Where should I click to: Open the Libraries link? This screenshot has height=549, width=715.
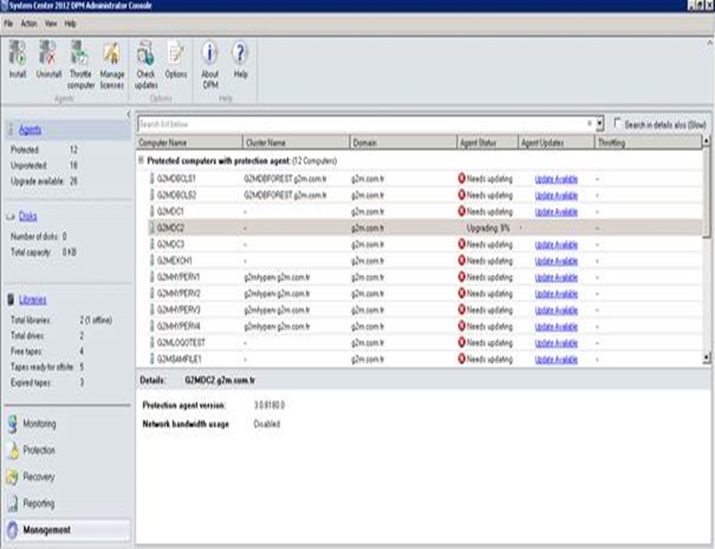[32, 300]
